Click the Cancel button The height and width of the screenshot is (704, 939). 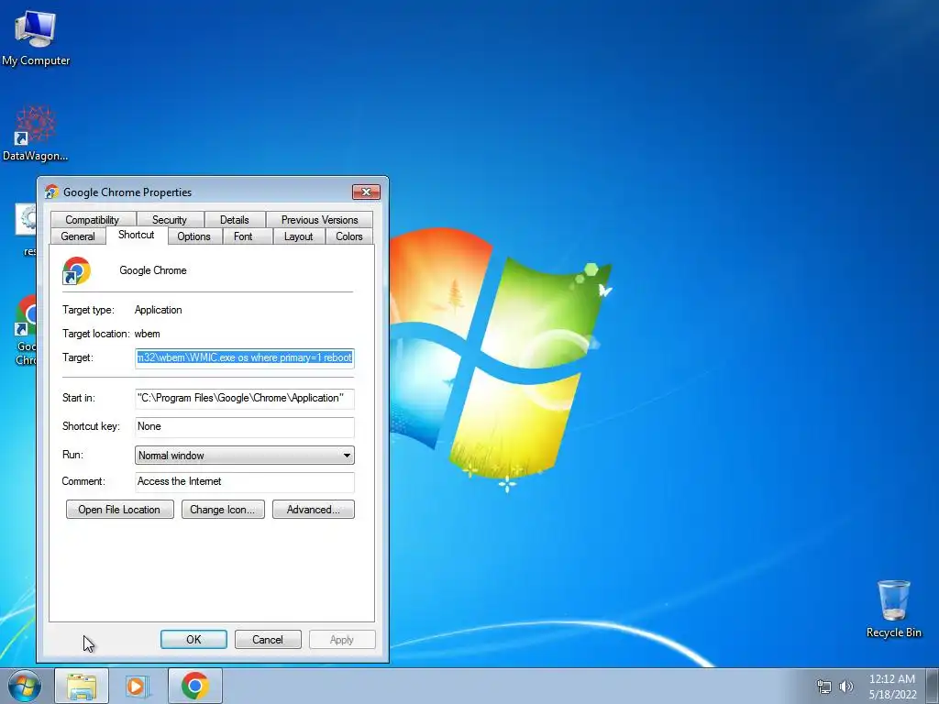[x=268, y=639]
